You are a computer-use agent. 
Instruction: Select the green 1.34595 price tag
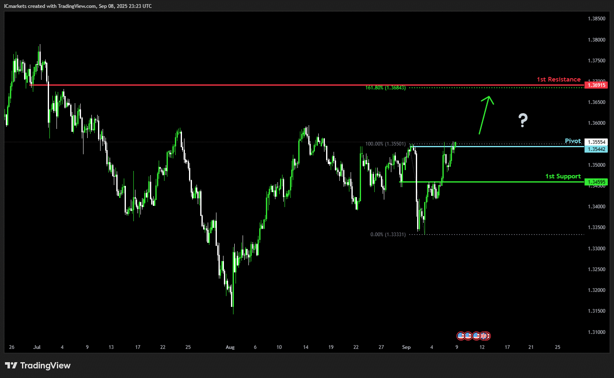(596, 182)
